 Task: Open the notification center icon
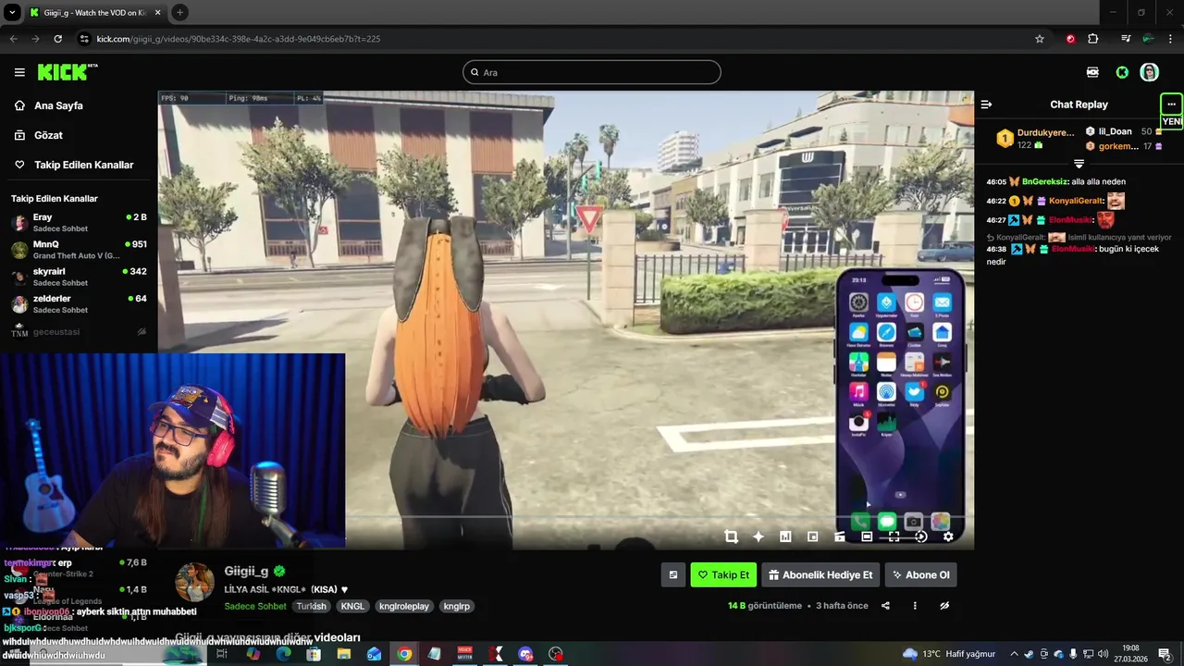1165,654
